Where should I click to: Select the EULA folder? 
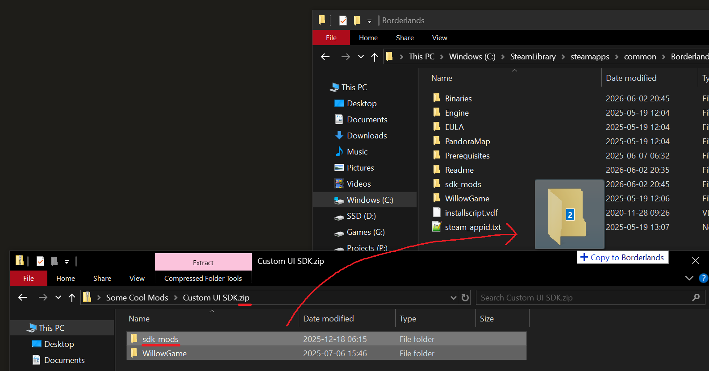(448, 127)
